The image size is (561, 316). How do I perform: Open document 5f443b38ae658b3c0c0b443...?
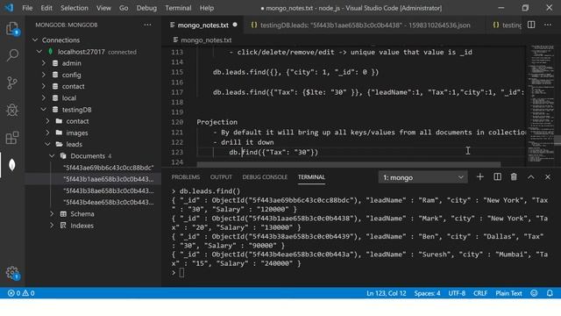(x=109, y=190)
